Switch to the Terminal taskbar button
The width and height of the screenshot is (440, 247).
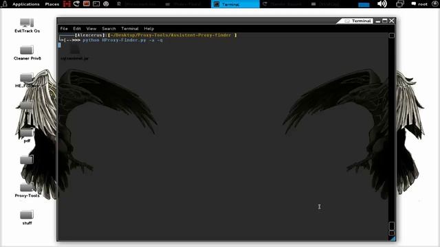pyautogui.click(x=235, y=4)
